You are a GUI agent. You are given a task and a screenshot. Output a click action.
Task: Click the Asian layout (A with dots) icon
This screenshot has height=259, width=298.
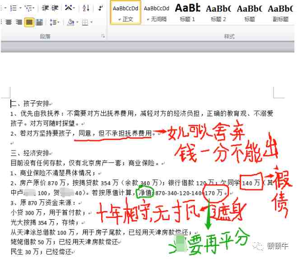pyautogui.click(x=69, y=8)
